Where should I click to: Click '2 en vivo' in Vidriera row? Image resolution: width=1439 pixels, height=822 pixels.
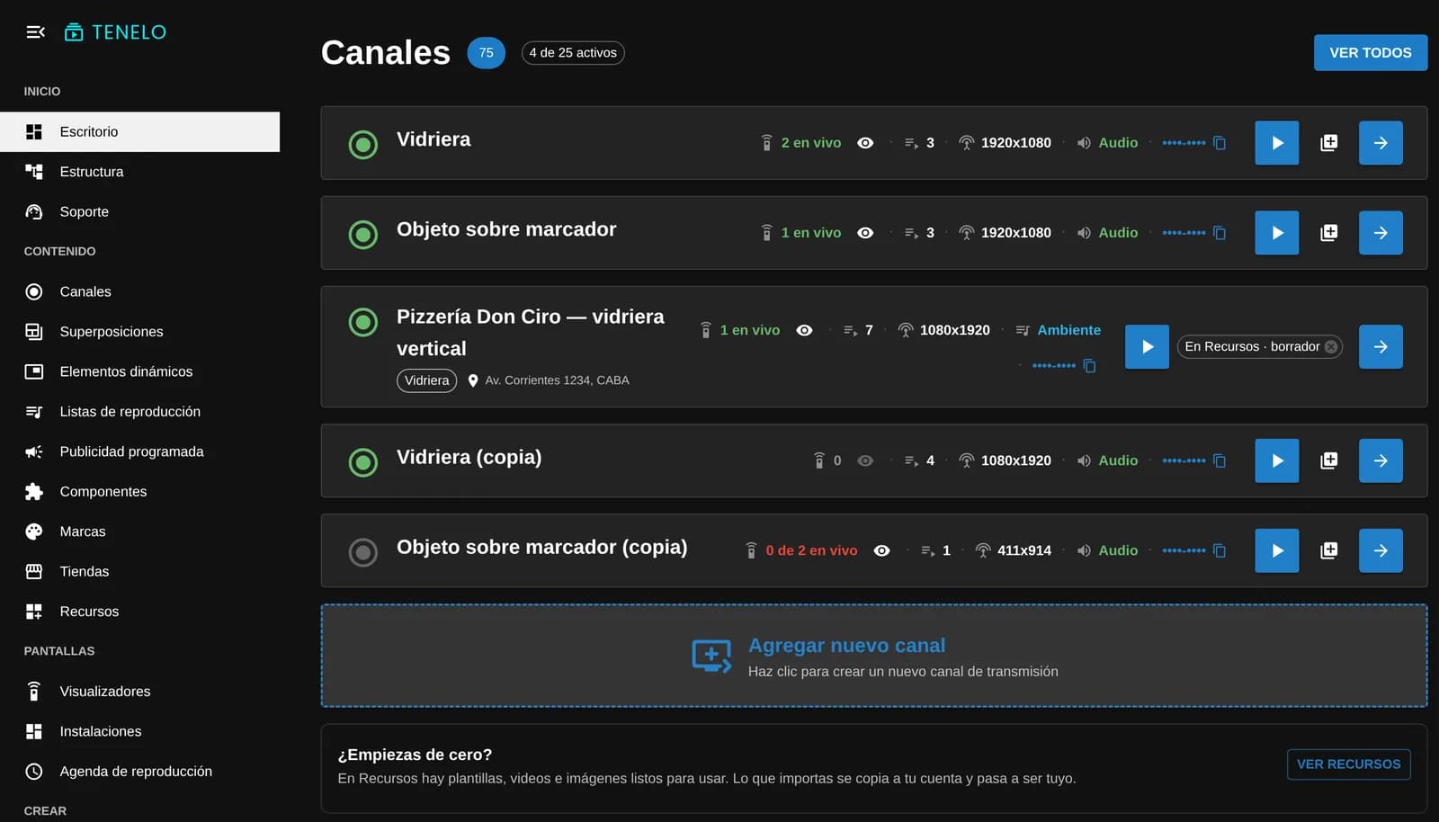811,143
